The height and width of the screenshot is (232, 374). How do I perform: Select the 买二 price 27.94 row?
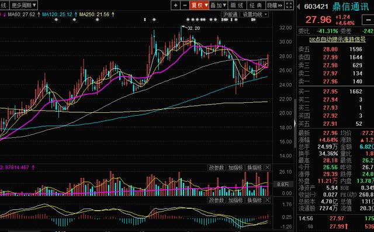(x=335, y=100)
